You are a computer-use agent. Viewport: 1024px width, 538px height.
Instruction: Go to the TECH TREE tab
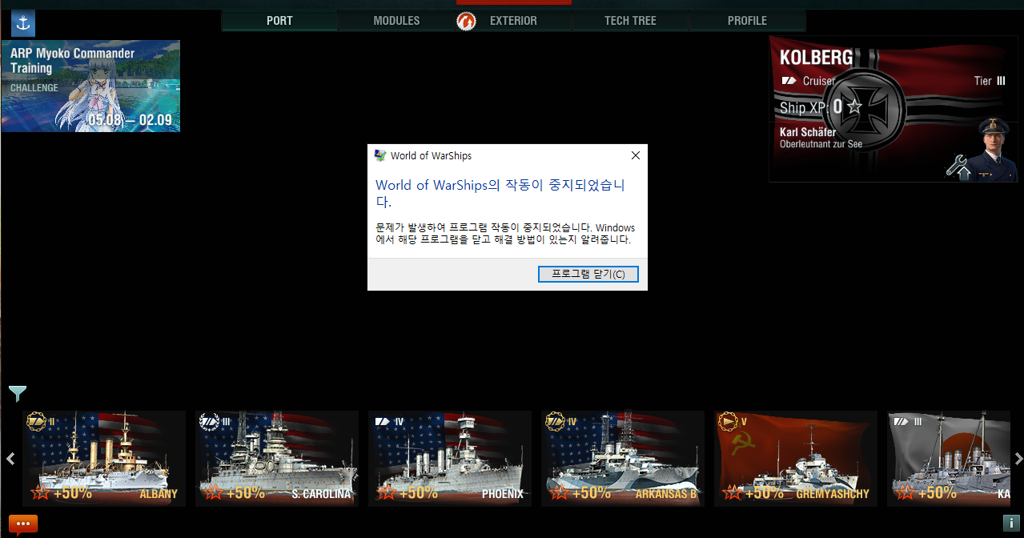click(630, 21)
